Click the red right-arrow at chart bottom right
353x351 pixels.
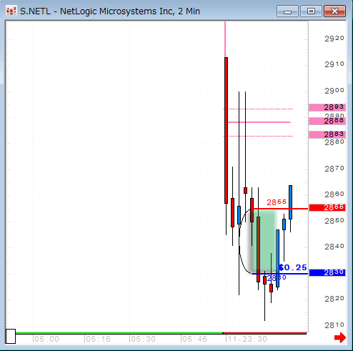pos(340,337)
